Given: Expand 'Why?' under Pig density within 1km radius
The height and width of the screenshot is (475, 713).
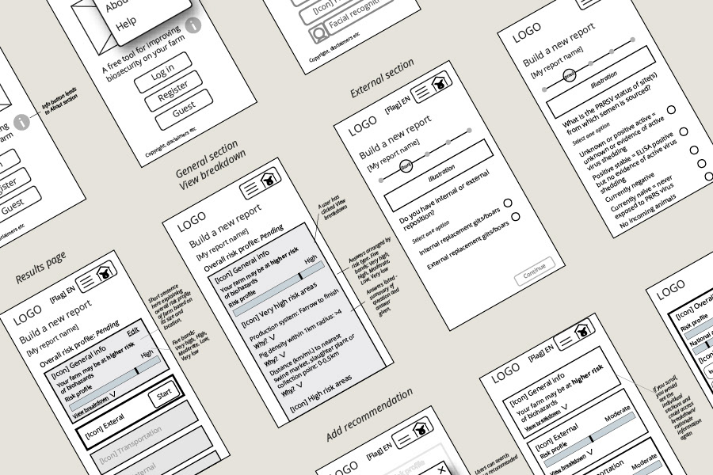Looking at the screenshot, I should 275,359.
